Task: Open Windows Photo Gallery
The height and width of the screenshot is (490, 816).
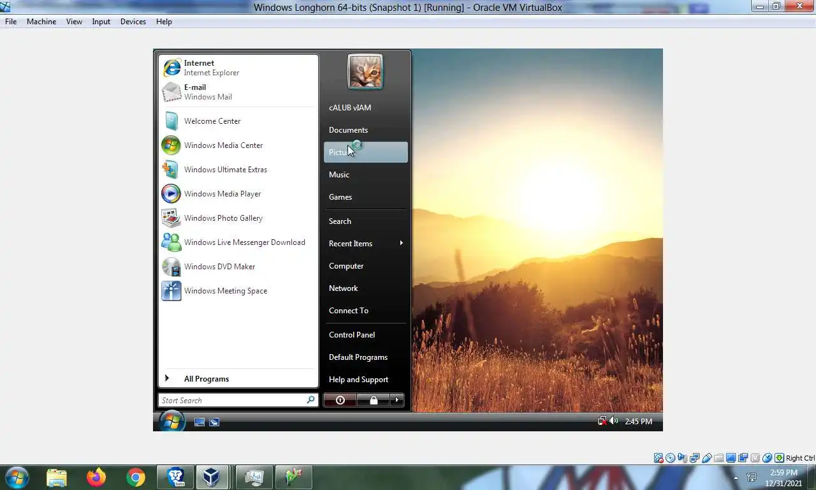Action: [238, 218]
